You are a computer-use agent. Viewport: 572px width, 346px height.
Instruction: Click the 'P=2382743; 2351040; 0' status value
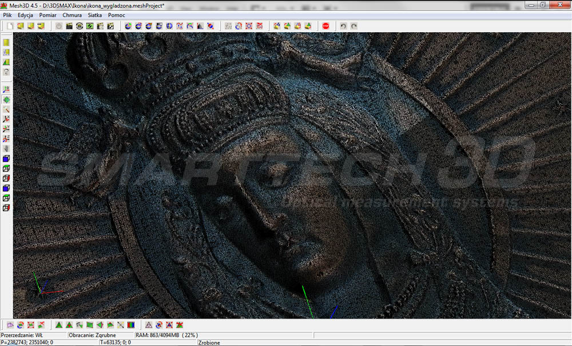pyautogui.click(x=27, y=343)
